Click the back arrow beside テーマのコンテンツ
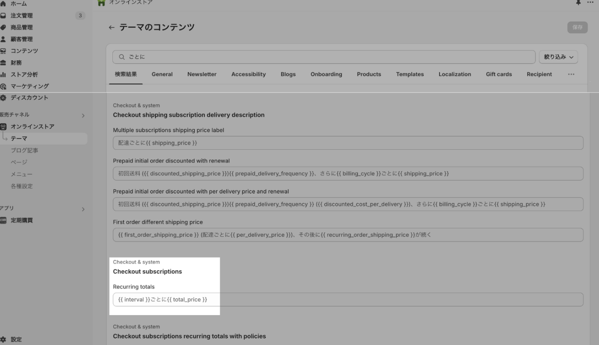This screenshot has width=599, height=345. (111, 27)
